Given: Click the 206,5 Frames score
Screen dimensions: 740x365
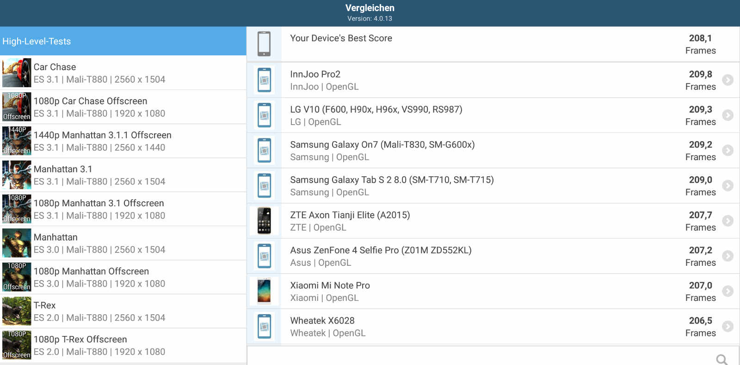Looking at the screenshot, I should 700,327.
